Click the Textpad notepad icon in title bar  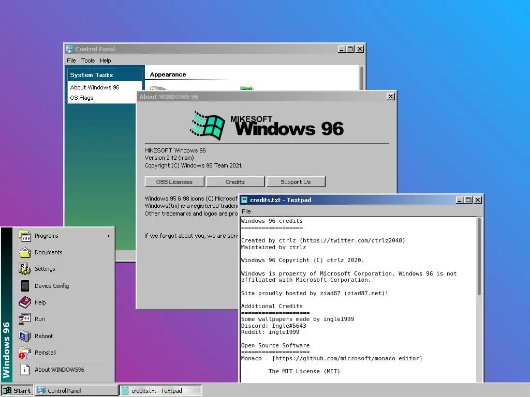(x=244, y=200)
